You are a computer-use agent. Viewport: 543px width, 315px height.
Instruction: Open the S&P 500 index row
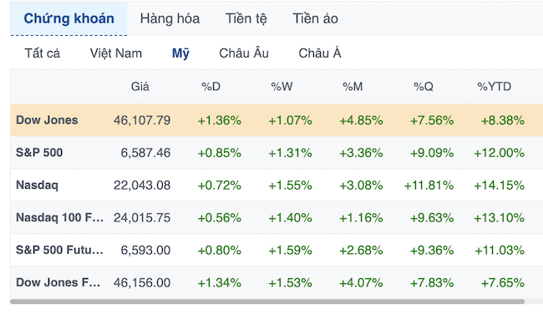pyautogui.click(x=277, y=152)
